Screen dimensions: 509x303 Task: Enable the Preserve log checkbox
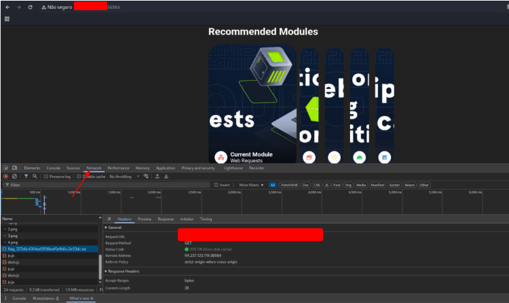(x=46, y=177)
